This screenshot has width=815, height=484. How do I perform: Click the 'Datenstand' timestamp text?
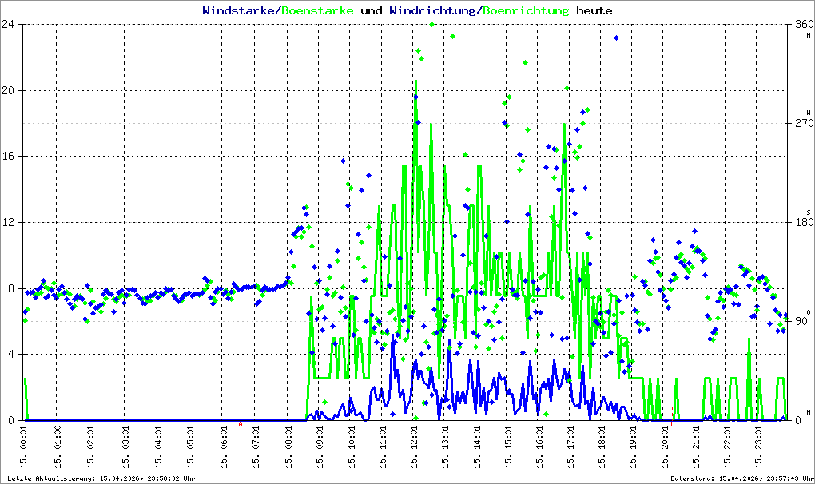(741, 478)
